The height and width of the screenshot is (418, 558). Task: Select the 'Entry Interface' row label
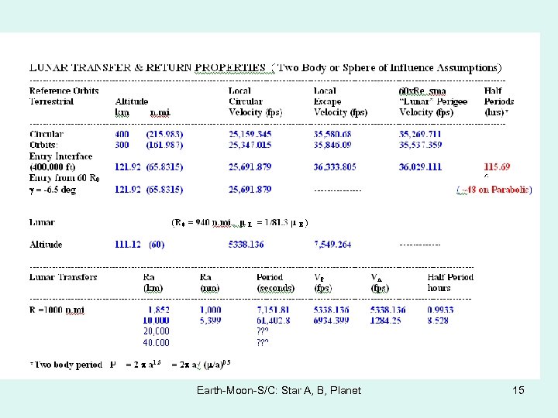point(61,156)
